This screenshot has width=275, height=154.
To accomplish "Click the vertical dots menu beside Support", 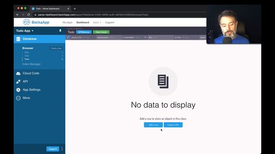I will coord(62,149).
